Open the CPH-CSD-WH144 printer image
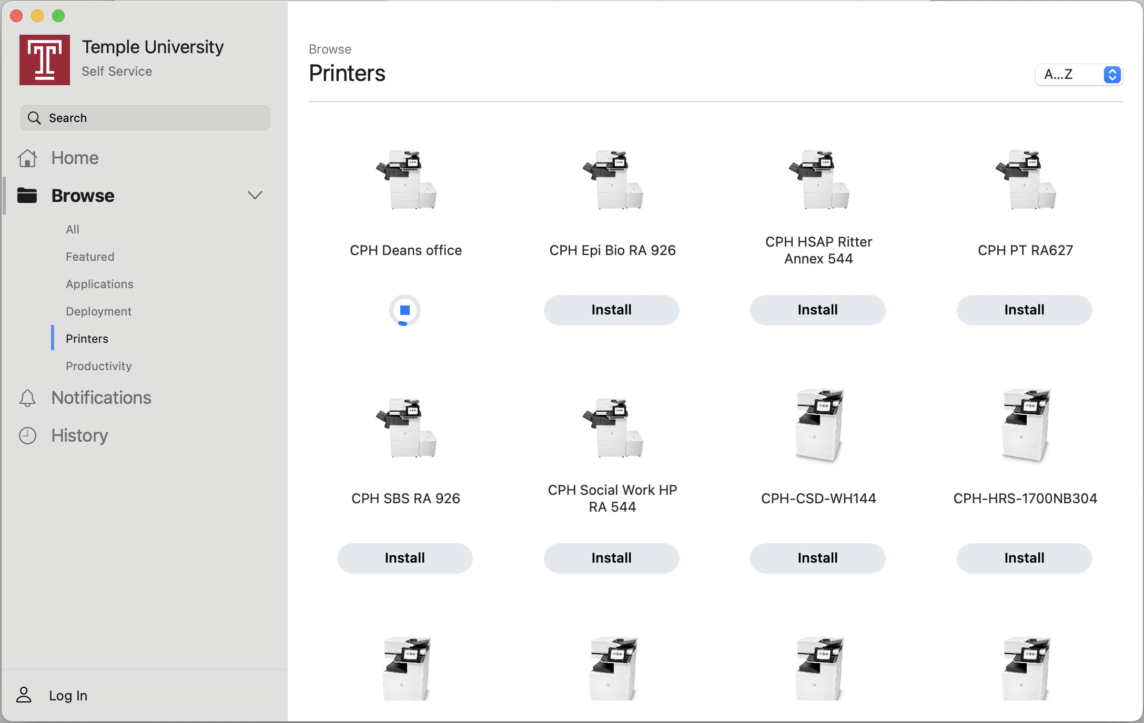 point(819,425)
